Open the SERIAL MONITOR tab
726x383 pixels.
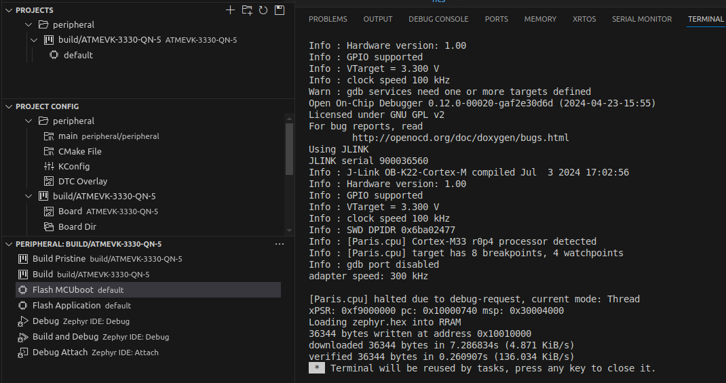click(x=642, y=19)
